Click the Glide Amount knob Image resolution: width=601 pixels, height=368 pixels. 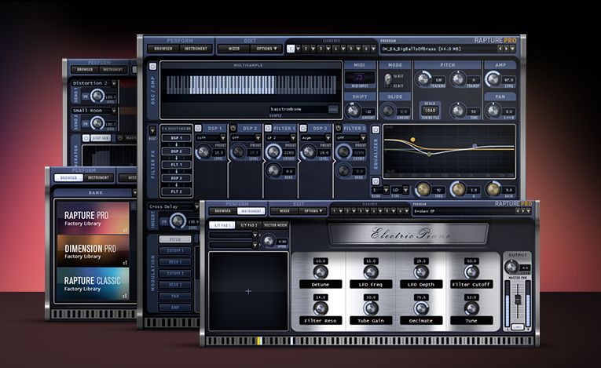coord(388,111)
